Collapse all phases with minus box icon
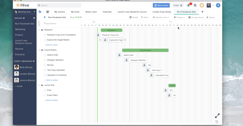 [39, 25]
